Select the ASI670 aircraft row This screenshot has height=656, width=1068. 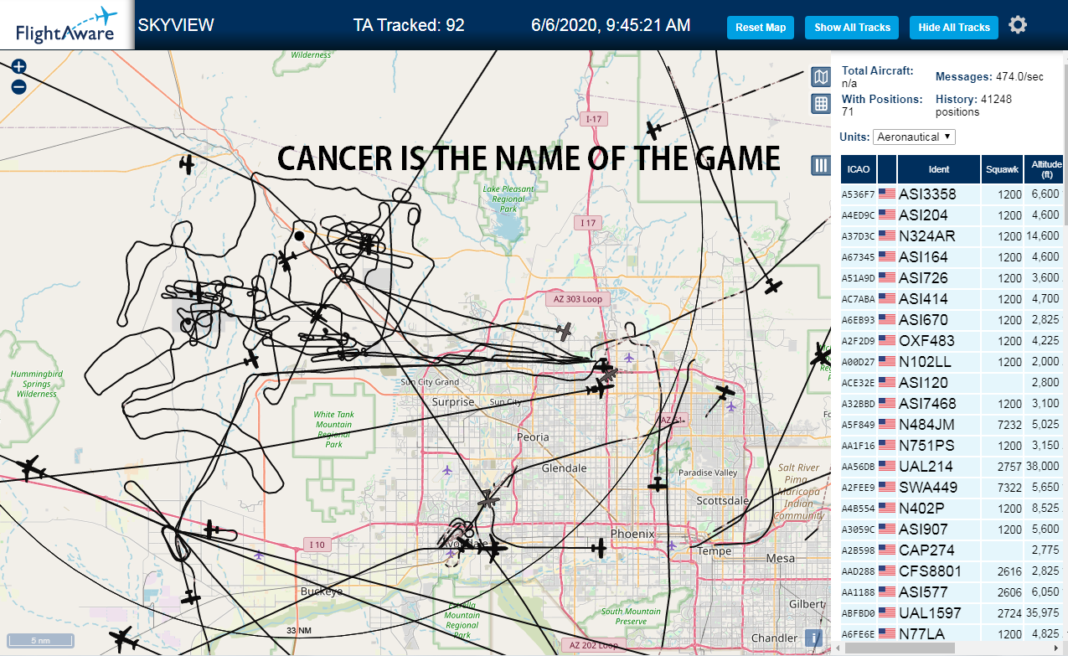tap(954, 320)
